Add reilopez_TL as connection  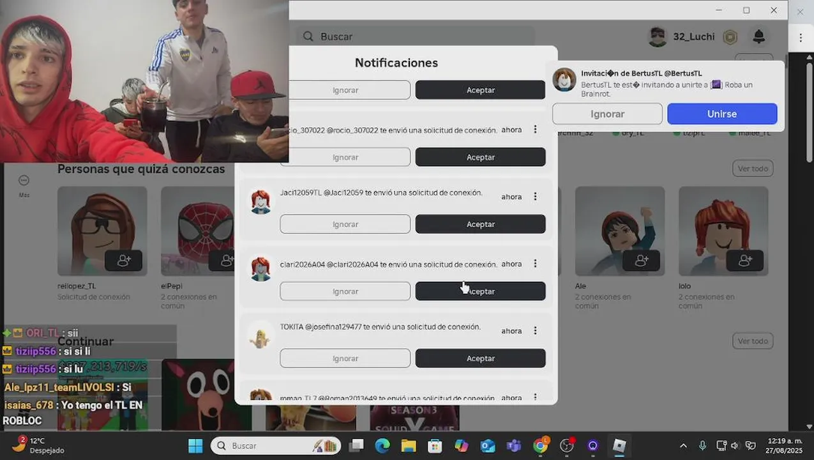[124, 261]
